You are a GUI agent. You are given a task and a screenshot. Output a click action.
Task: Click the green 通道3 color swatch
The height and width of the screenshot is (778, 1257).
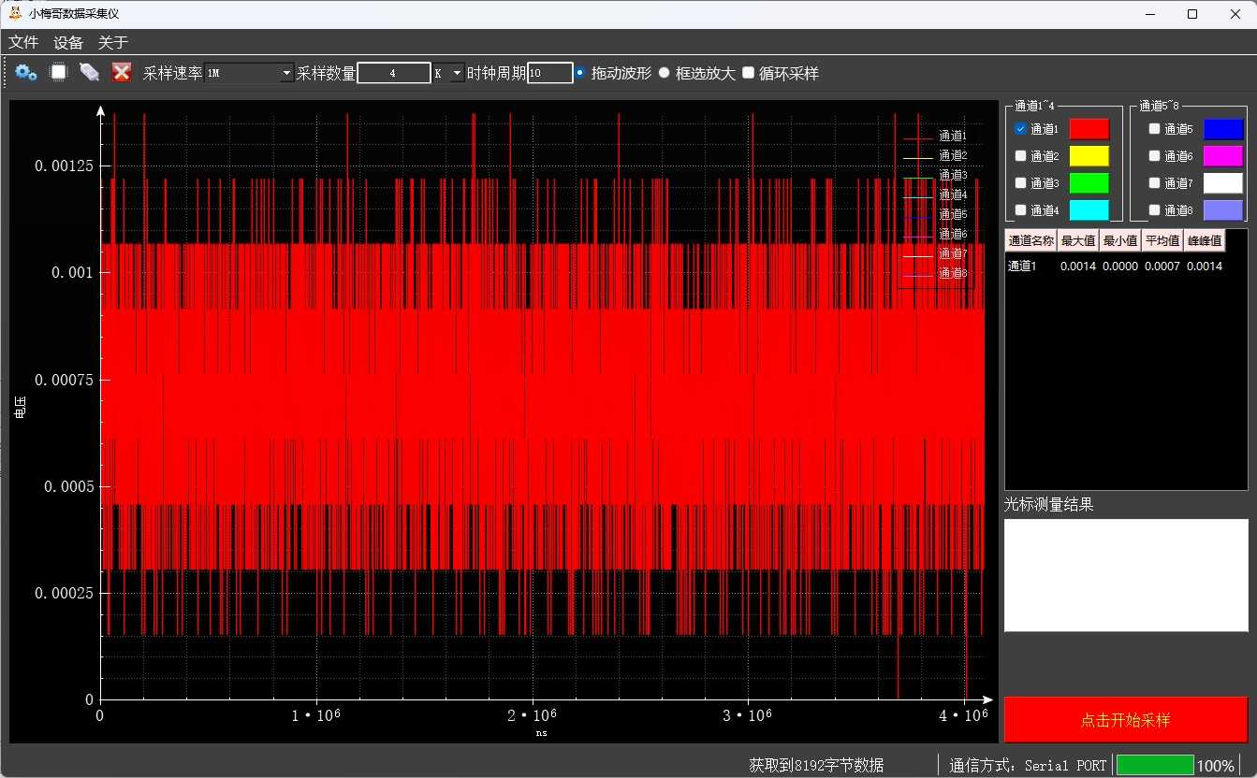click(1089, 183)
